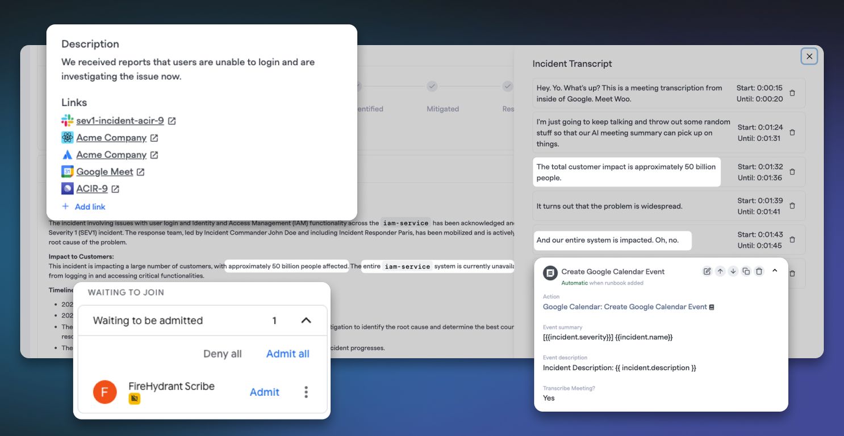Screen dimensions: 844x436
Task: Open the Acme Company link beside Atlassian logo
Action: (x=111, y=155)
